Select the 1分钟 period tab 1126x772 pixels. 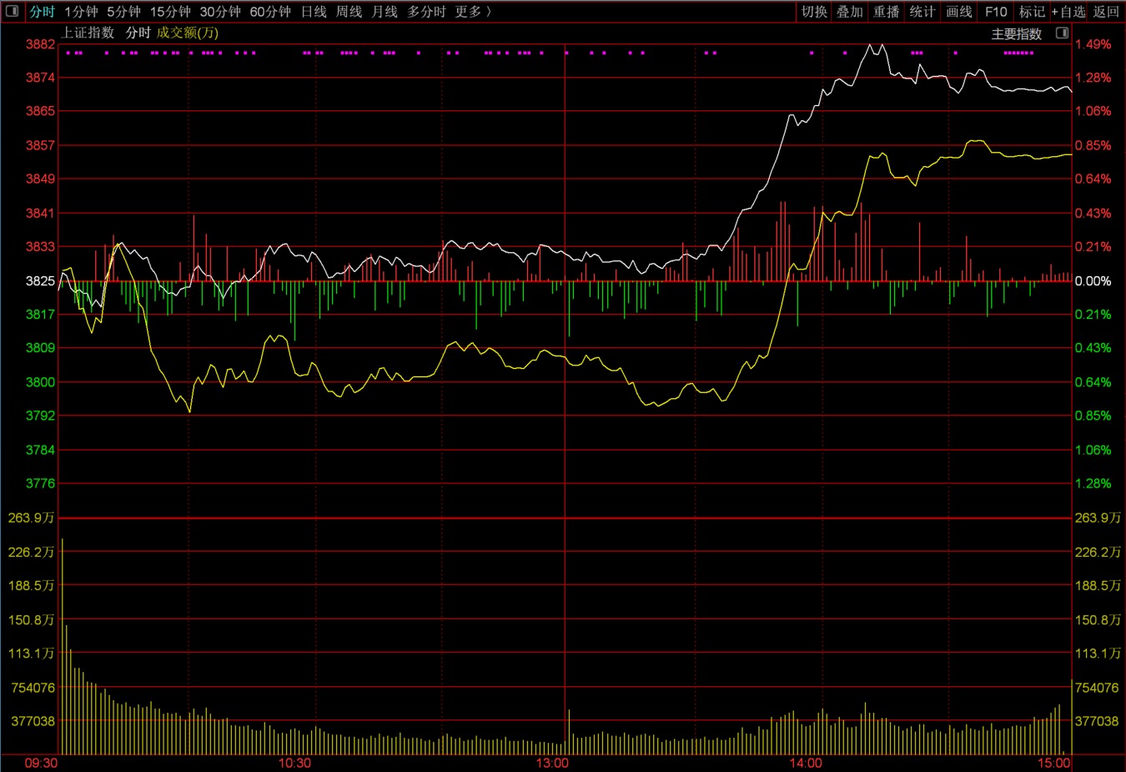(x=81, y=12)
